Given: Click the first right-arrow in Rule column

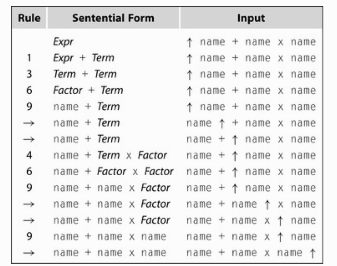Looking at the screenshot, I should coord(29,123).
